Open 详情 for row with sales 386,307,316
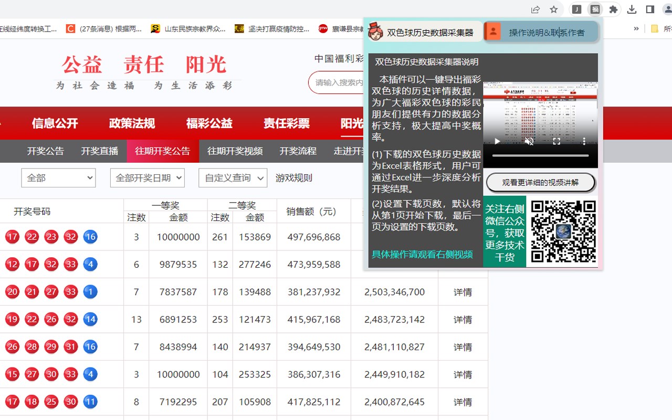 pos(463,374)
